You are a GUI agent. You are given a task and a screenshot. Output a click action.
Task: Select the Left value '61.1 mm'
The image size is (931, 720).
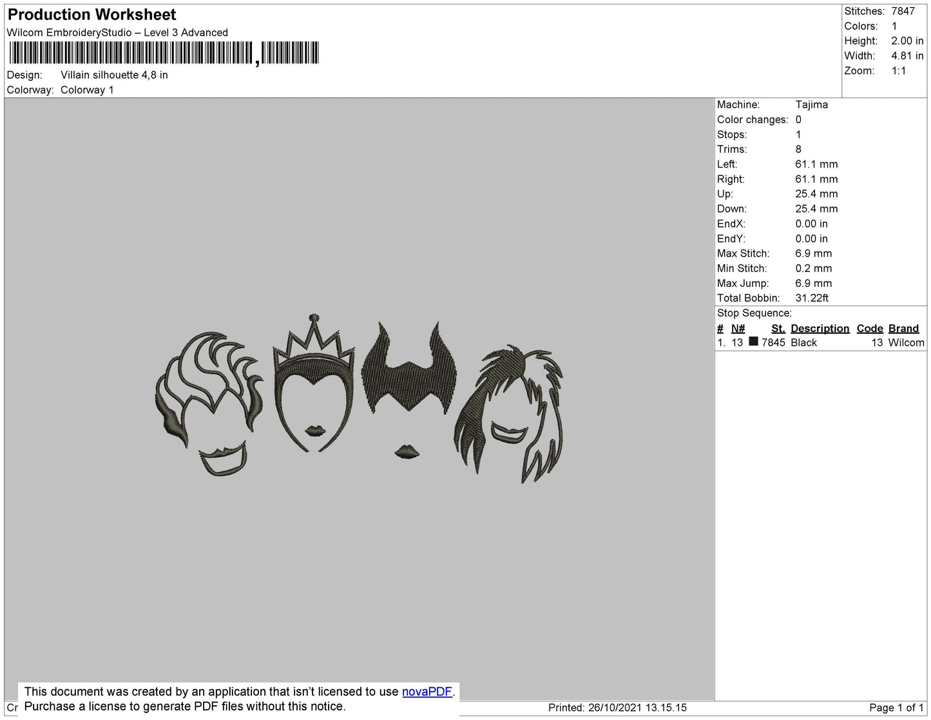click(x=816, y=164)
